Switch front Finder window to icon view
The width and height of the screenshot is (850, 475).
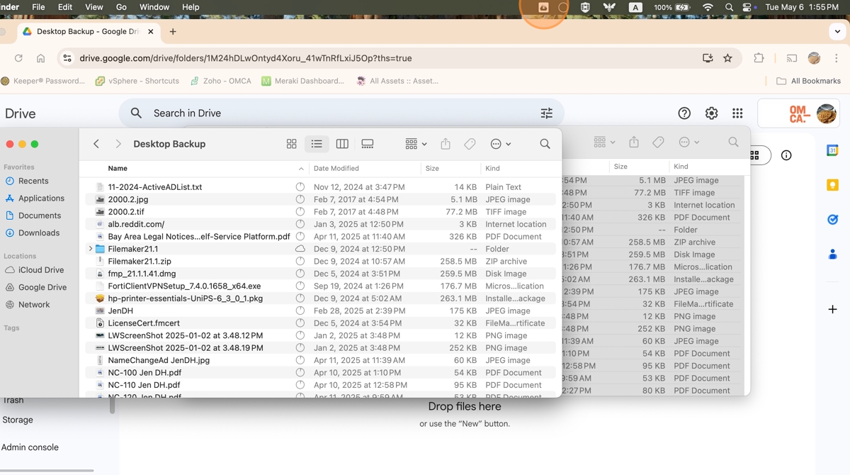click(x=291, y=144)
